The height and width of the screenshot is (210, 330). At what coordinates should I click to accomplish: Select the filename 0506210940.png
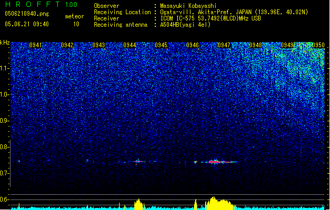coord(27,14)
